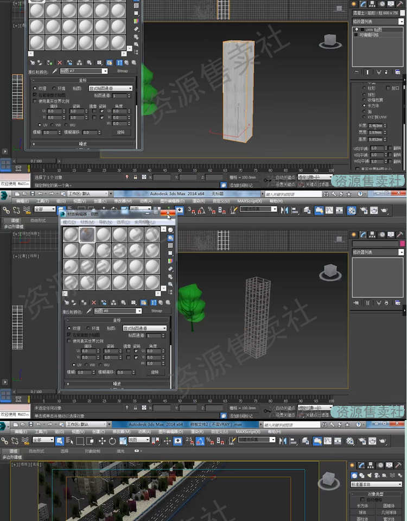407x521 pixels.
Task: Click 长方体 button in VRAY .max create panel
Action: [363, 506]
